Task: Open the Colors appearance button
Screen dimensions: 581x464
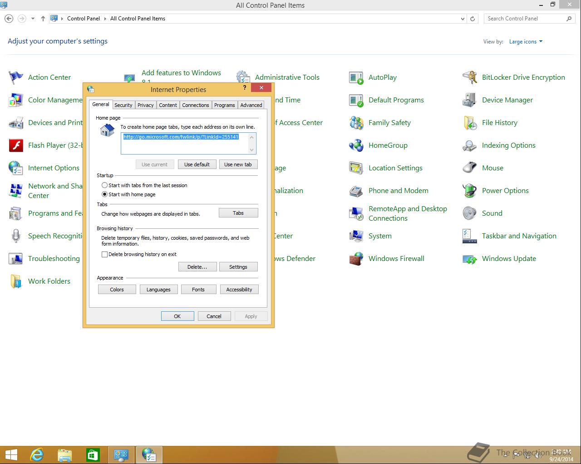Action: (117, 290)
